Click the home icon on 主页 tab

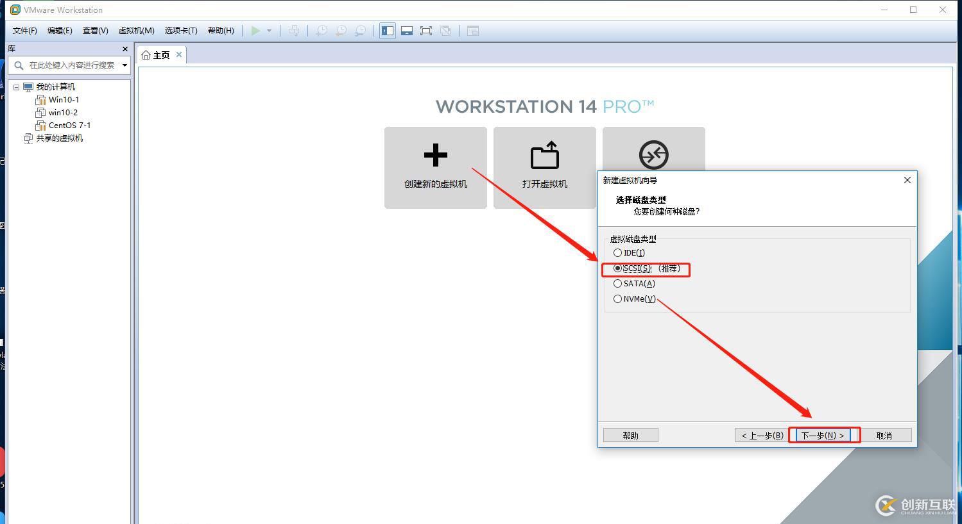tap(146, 55)
